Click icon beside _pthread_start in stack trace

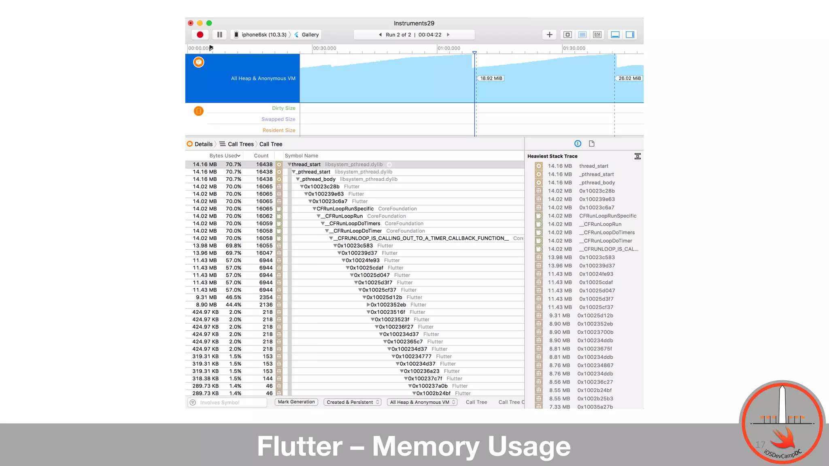(x=539, y=174)
